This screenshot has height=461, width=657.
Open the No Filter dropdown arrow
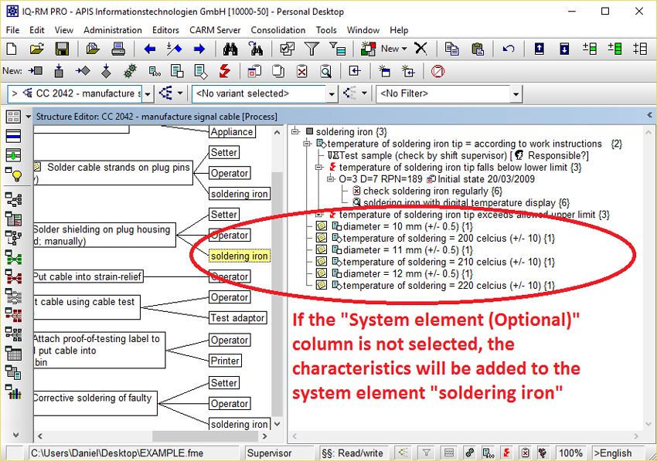pos(516,94)
